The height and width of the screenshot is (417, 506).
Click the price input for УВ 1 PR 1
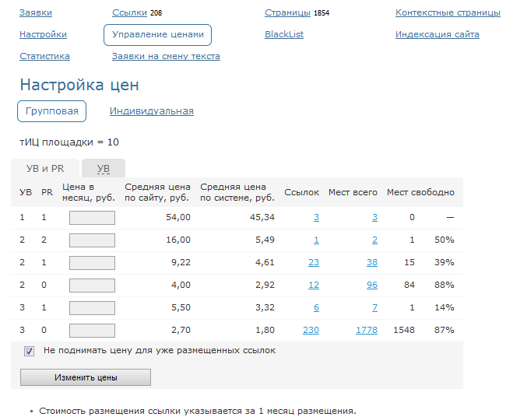pos(92,218)
